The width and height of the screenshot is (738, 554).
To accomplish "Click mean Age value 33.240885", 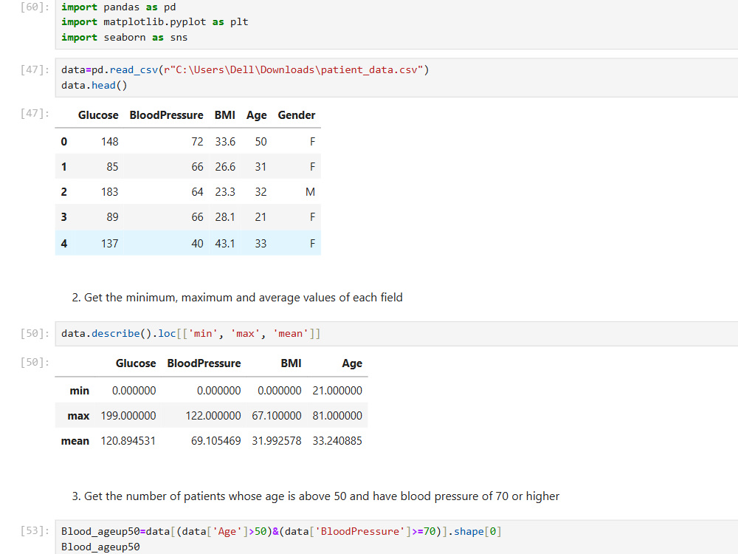I will click(x=337, y=441).
